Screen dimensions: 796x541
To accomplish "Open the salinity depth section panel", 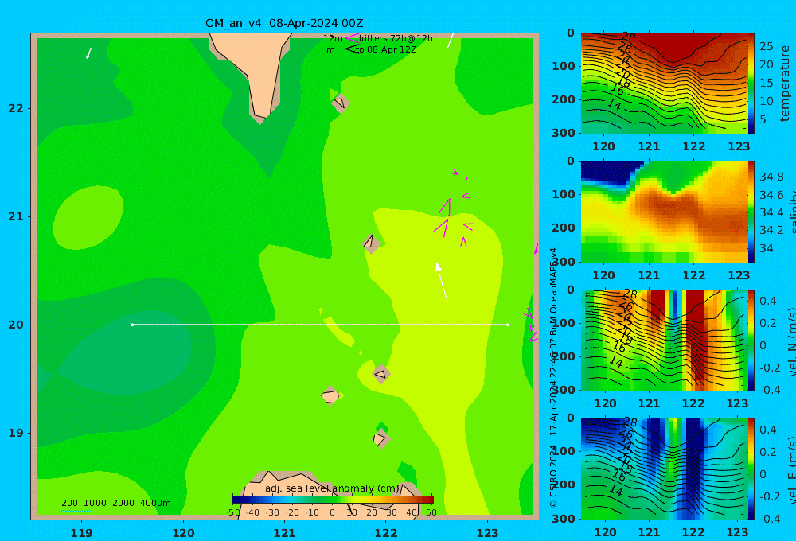I will point(664,212).
